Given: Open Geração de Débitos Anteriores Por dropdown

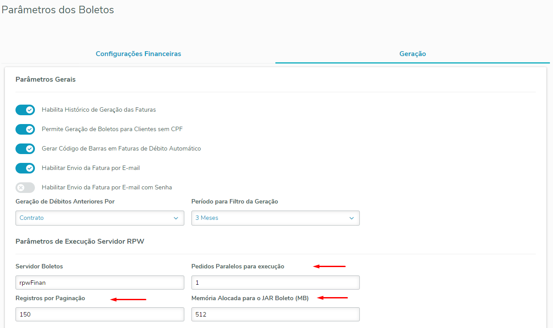Looking at the screenshot, I should [x=99, y=218].
